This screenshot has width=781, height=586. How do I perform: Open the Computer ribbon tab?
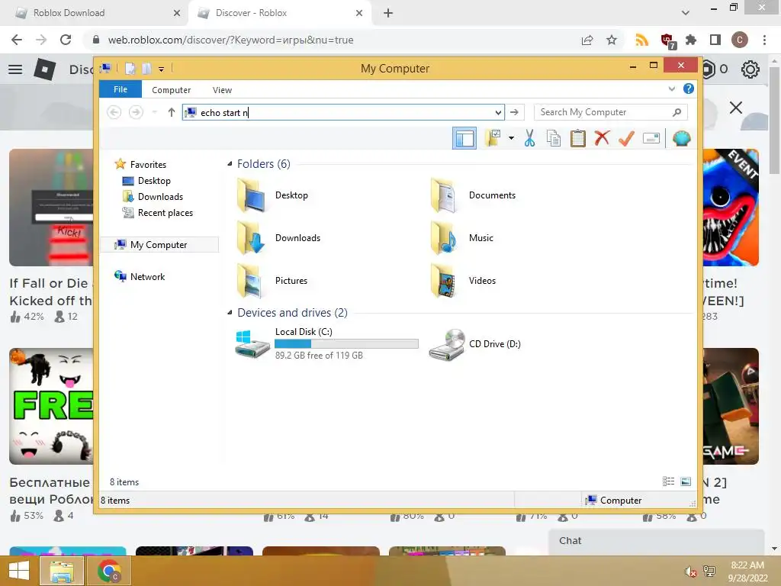171,90
